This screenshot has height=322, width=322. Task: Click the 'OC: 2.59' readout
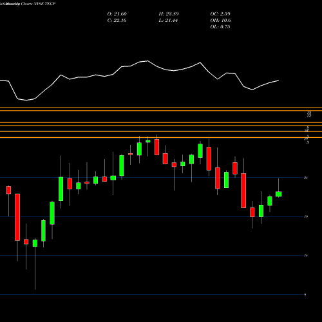point(220,14)
